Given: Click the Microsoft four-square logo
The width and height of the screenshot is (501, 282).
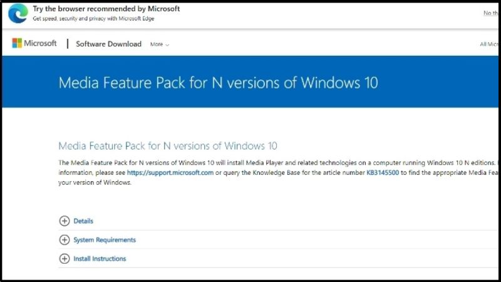Looking at the screenshot, I should click(x=17, y=43).
